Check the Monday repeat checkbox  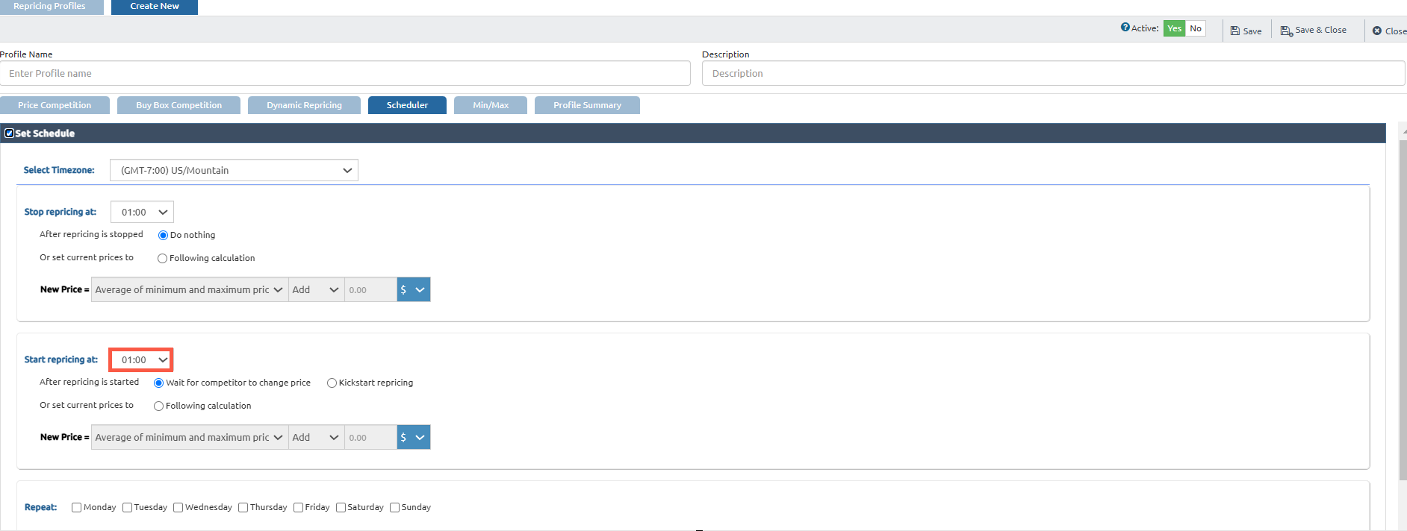coord(76,508)
